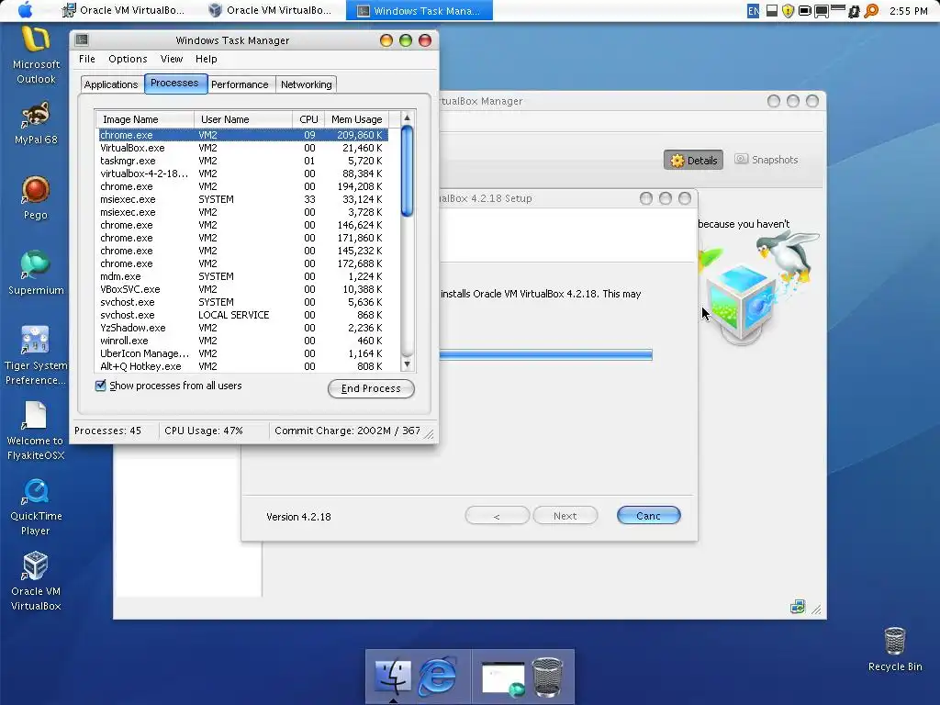
Task: Open the Options menu in Task Manager
Action: click(128, 59)
